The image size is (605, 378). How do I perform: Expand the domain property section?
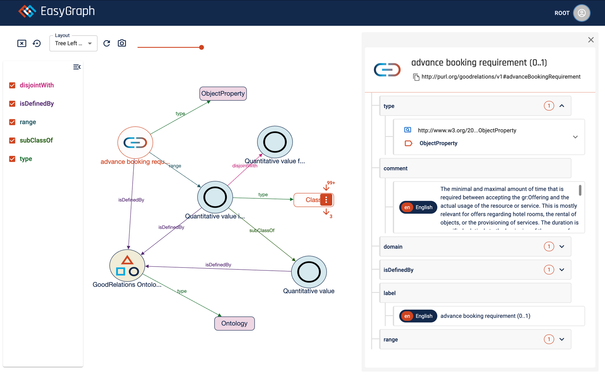point(562,247)
